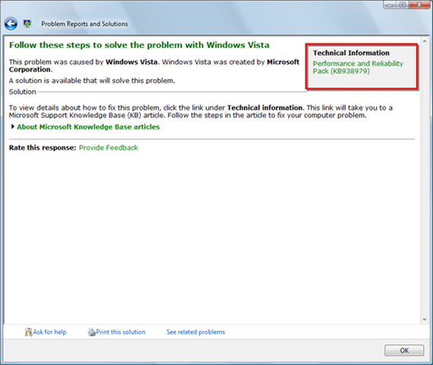This screenshot has height=365, width=433.
Task: Open the Ask for help link
Action: pos(49,332)
